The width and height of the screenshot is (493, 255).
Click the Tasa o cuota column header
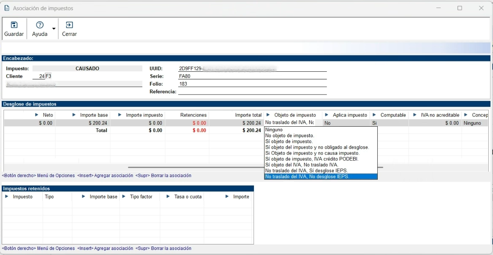[x=188, y=197]
